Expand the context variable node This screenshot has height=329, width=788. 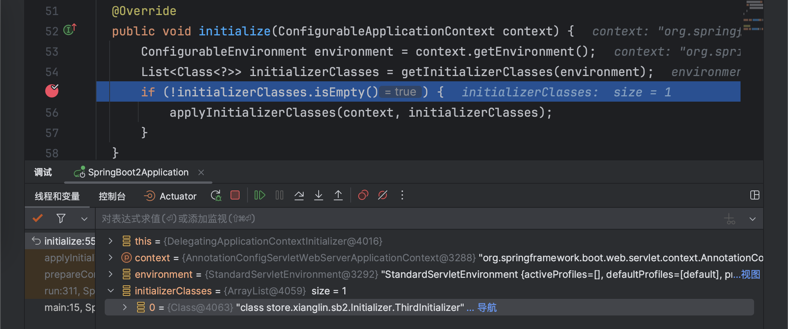point(110,257)
